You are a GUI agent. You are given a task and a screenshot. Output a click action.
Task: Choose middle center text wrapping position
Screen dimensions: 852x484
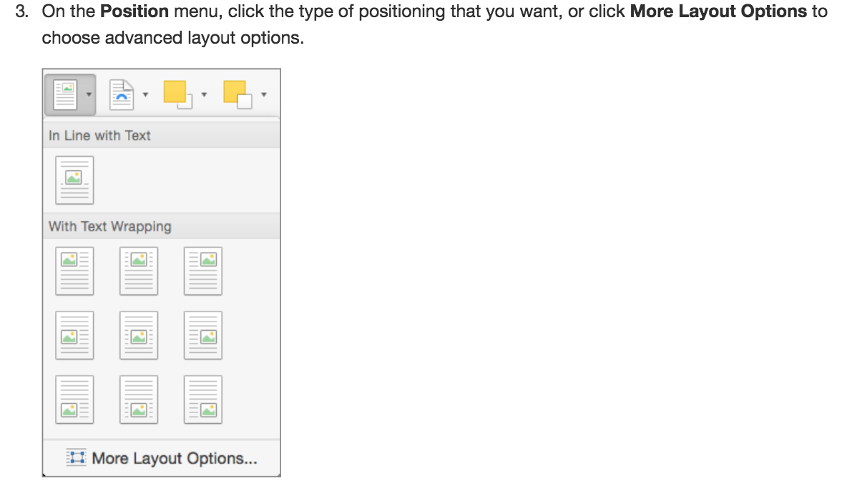pyautogui.click(x=139, y=335)
